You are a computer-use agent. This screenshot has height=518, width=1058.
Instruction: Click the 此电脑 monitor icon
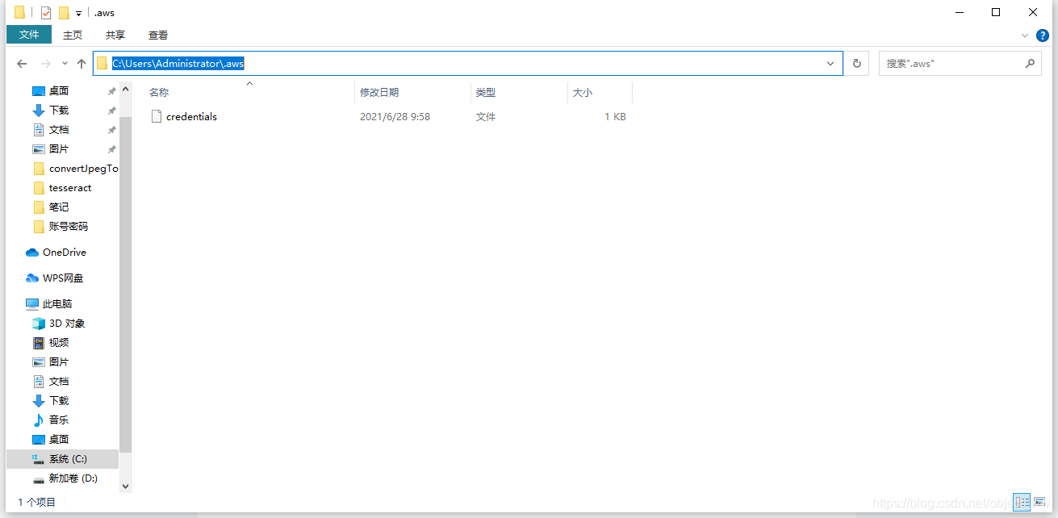click(x=32, y=304)
